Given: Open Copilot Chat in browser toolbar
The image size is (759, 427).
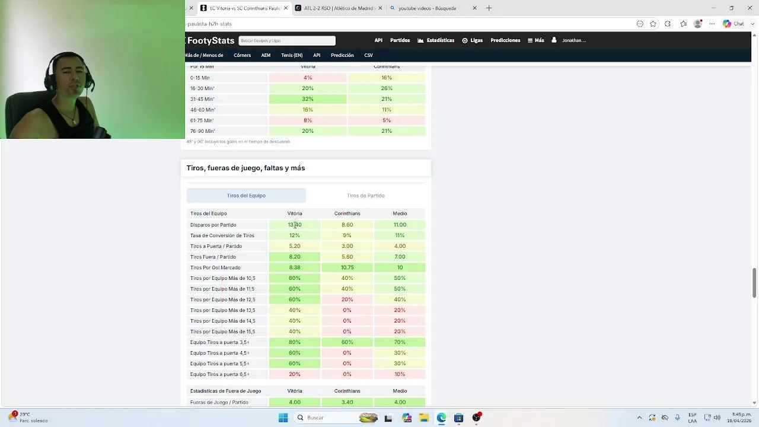Looking at the screenshot, I should (734, 24).
